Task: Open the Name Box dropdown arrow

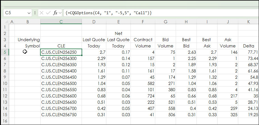Action: point(29,13)
